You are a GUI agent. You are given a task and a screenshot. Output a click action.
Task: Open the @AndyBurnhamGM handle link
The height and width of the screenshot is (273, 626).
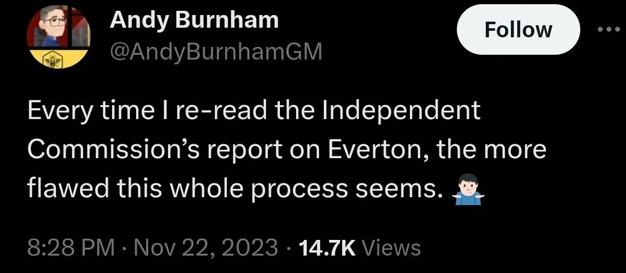click(216, 53)
